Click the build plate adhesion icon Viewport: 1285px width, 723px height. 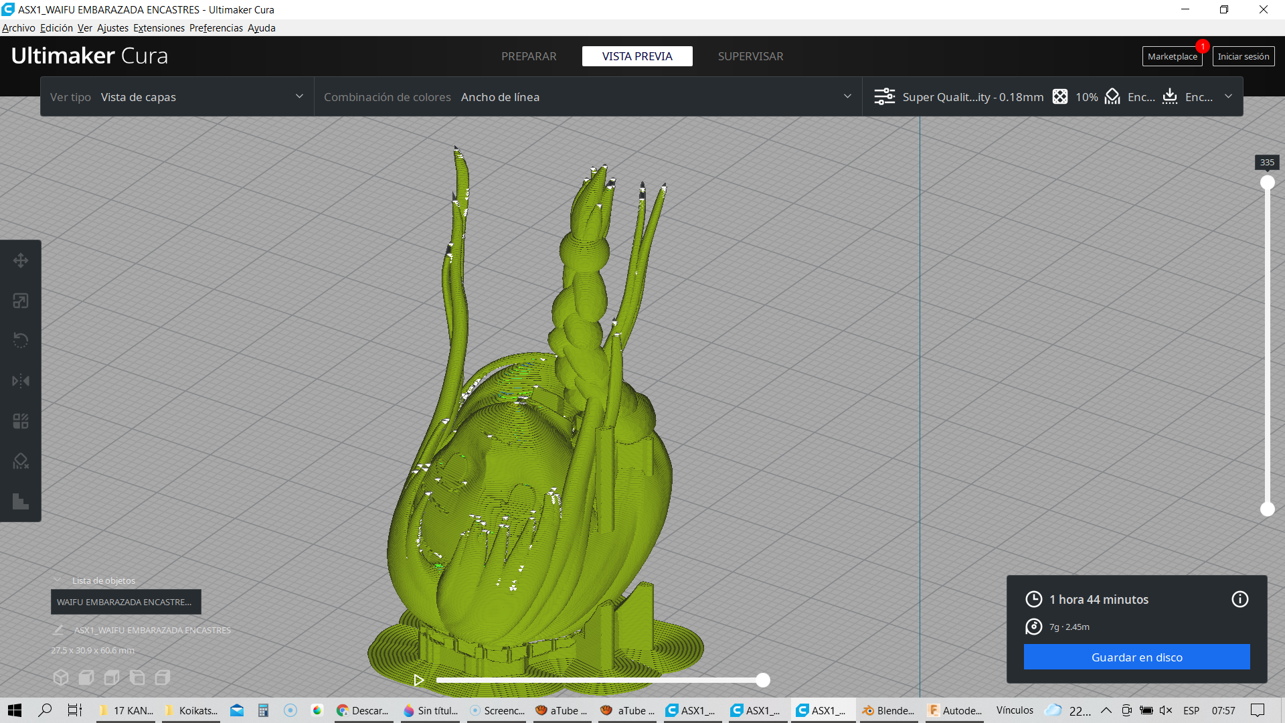(1170, 97)
